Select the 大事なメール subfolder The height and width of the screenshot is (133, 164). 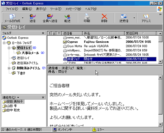[30, 53]
